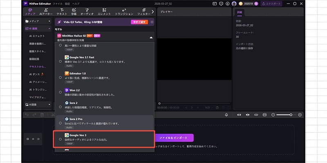Click the gold coin balance icon
Image resolution: width=327 pixels, height=163 pixels.
click(x=241, y=4)
